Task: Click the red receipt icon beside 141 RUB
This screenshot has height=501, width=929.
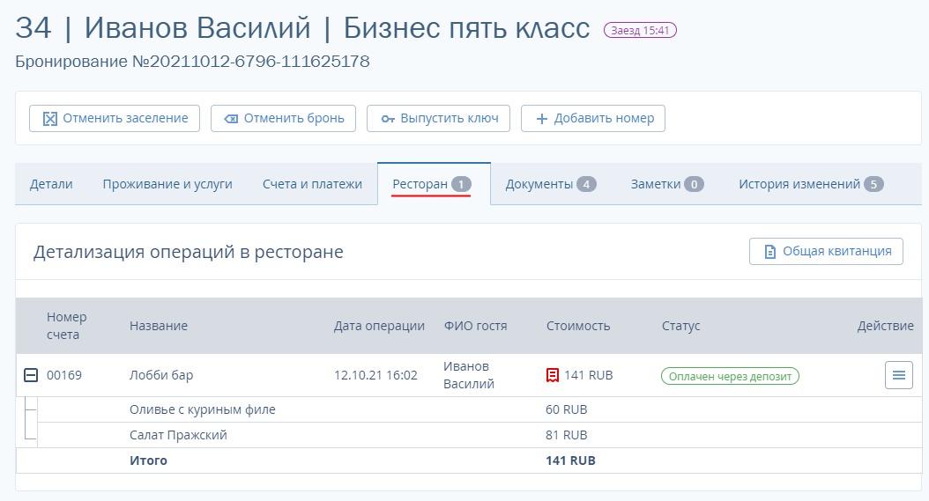Action: 553,375
